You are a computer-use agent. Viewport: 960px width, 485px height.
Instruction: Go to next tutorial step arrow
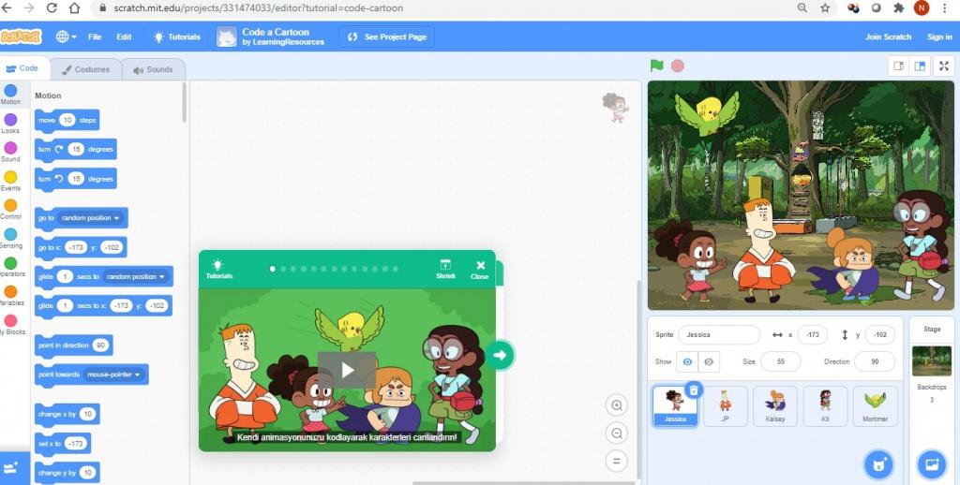(501, 355)
